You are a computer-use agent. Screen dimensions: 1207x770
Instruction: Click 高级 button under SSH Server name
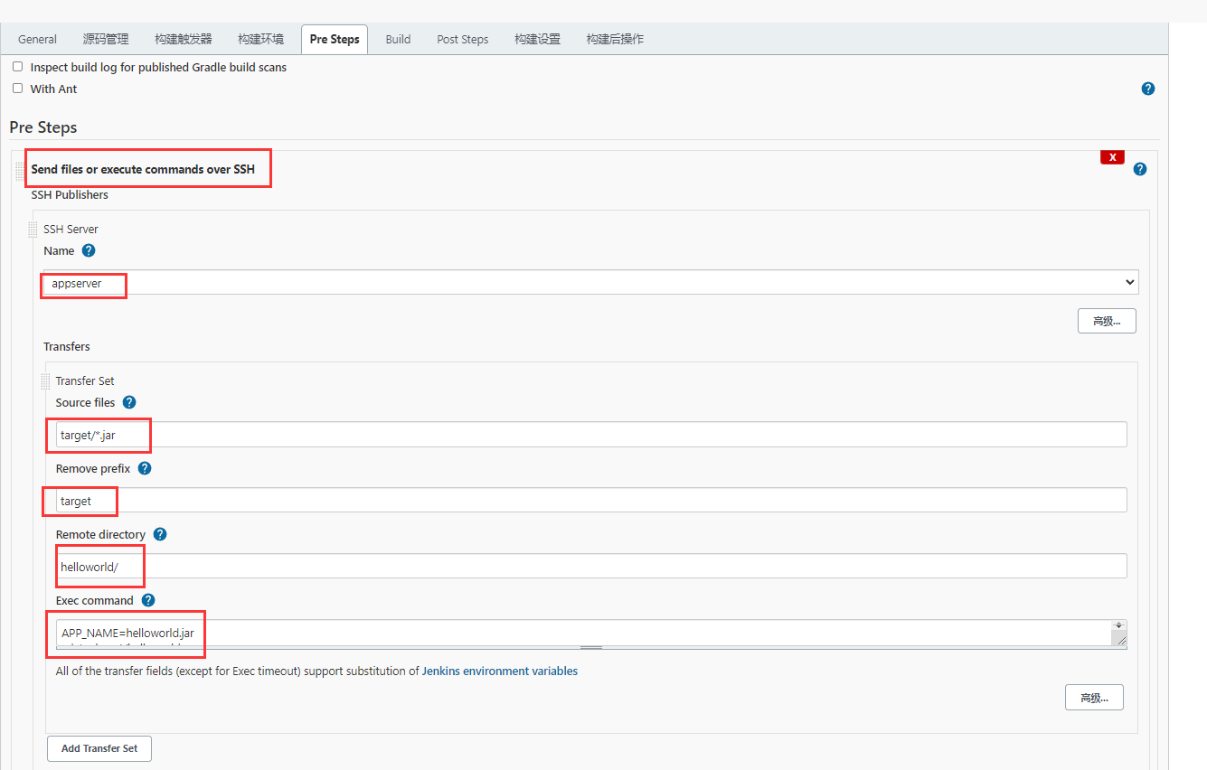[x=1107, y=321]
